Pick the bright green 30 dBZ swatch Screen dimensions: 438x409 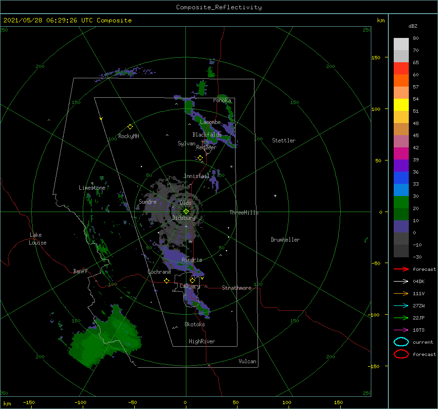(x=401, y=202)
